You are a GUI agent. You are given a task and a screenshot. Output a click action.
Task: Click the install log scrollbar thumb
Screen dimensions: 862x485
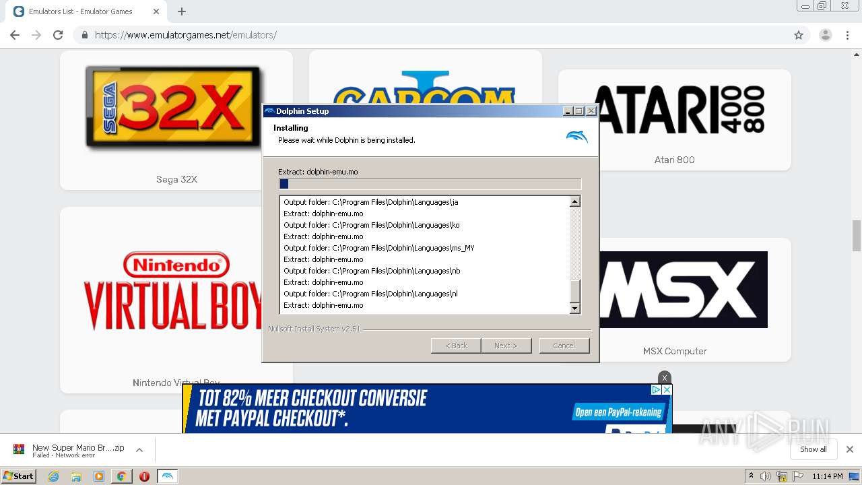[x=574, y=291]
